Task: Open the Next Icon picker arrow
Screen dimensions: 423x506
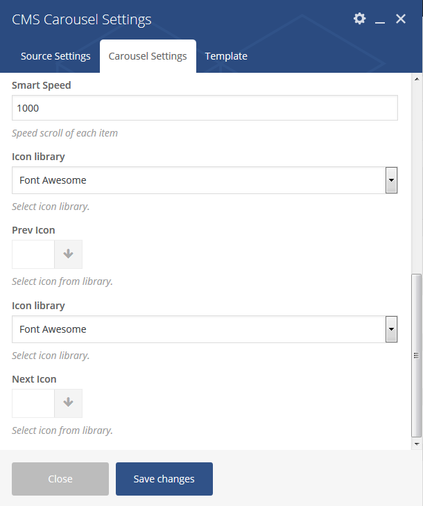Action: 68,403
